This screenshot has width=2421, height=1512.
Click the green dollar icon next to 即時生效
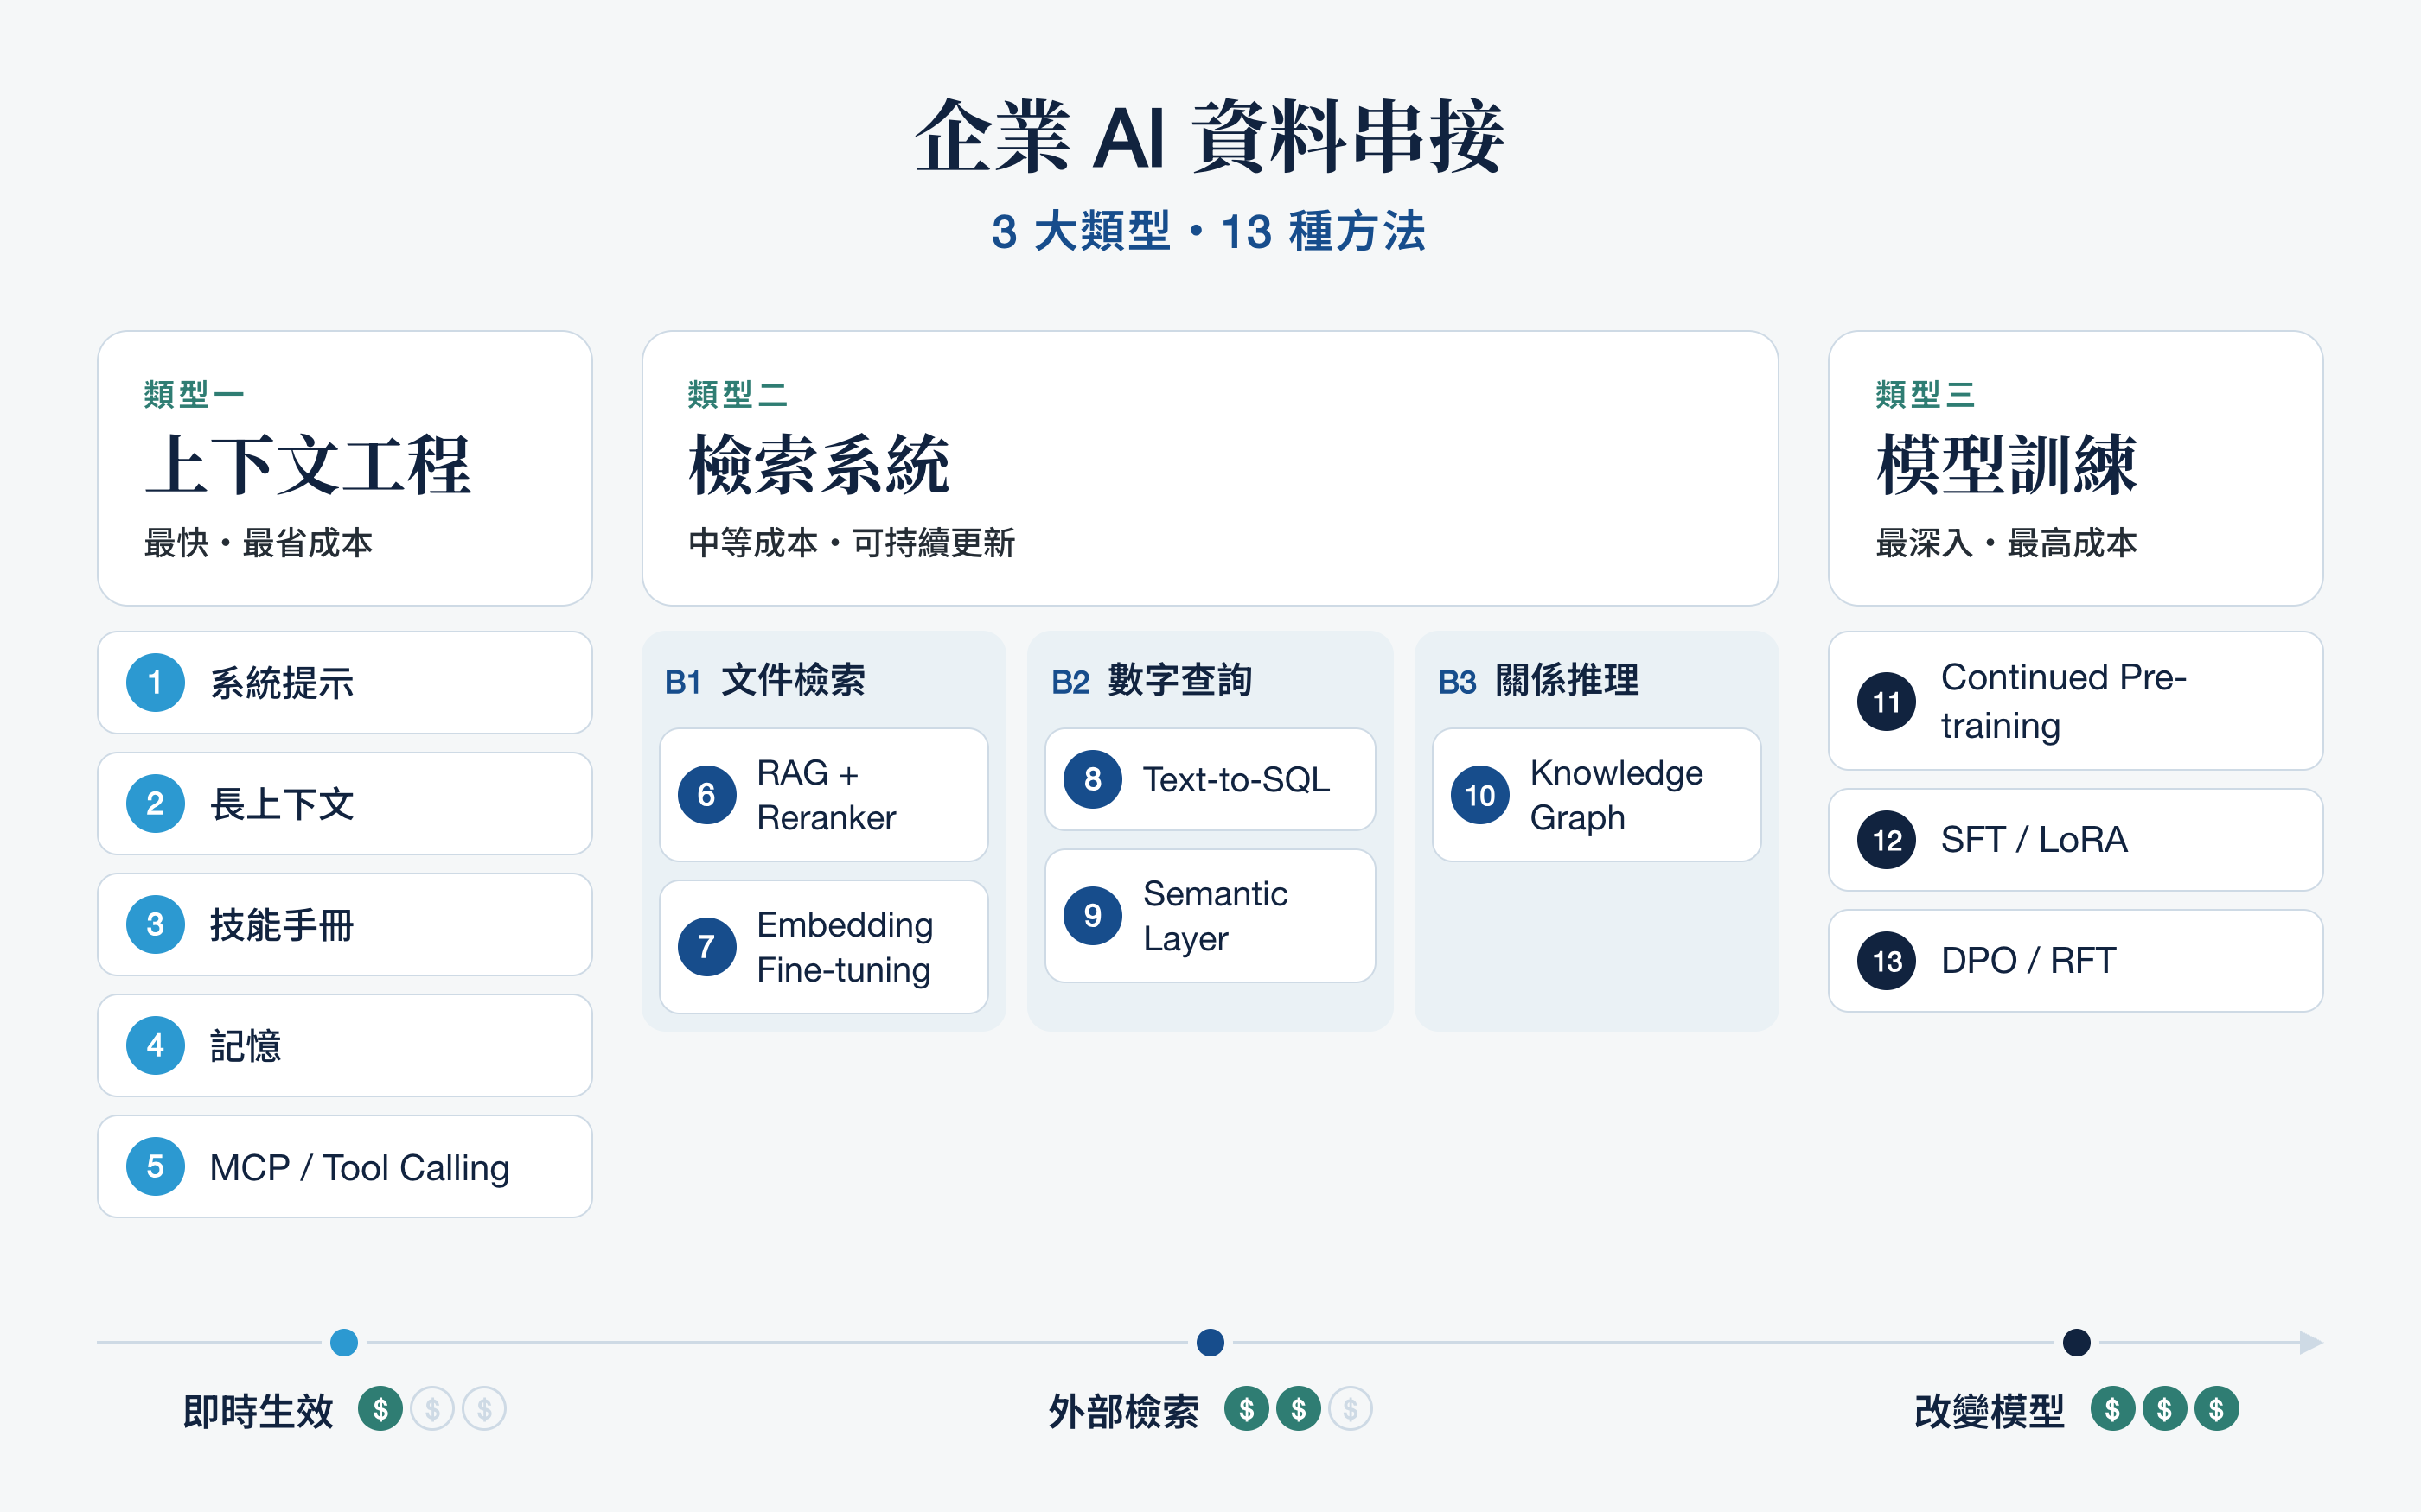(380, 1410)
